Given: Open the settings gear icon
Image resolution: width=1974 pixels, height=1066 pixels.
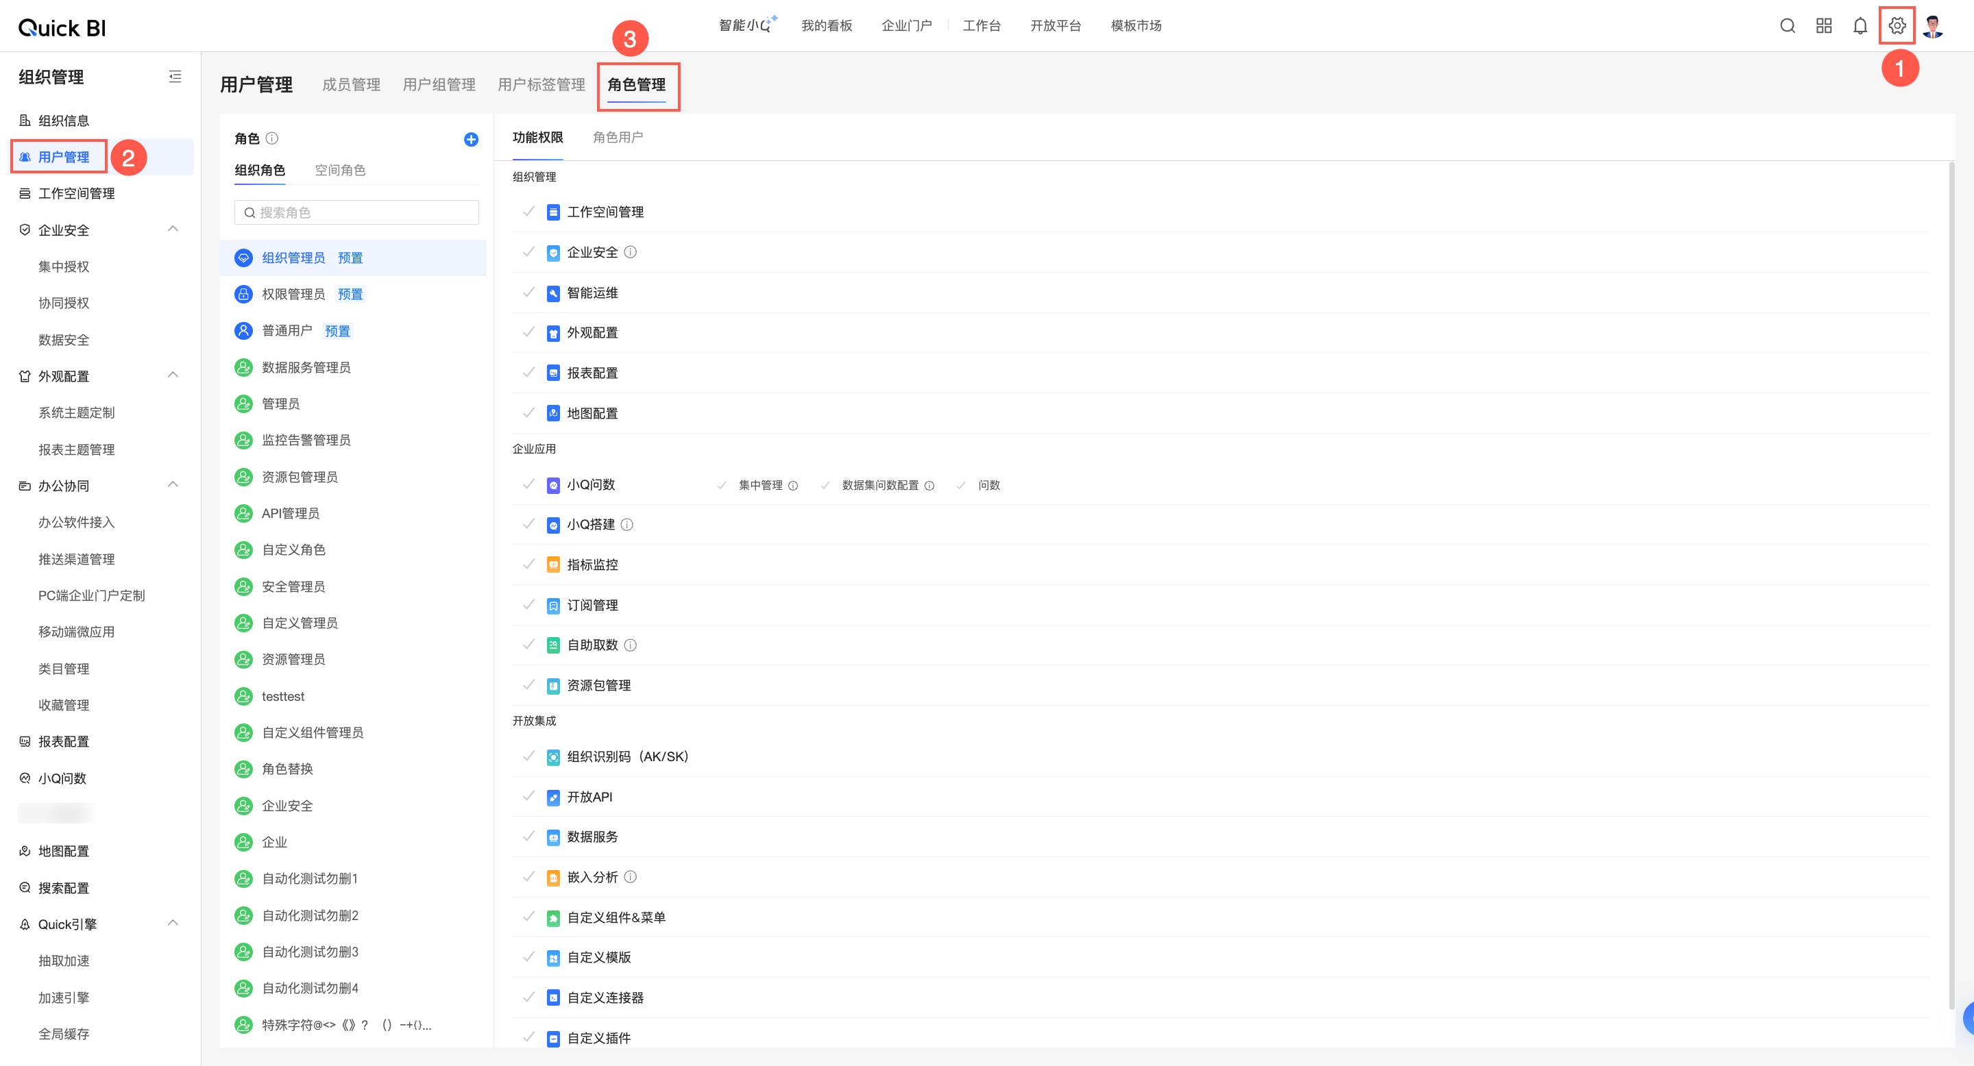Looking at the screenshot, I should tap(1897, 26).
